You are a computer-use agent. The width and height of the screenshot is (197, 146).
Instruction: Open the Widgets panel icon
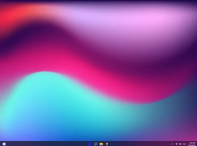(4, 144)
